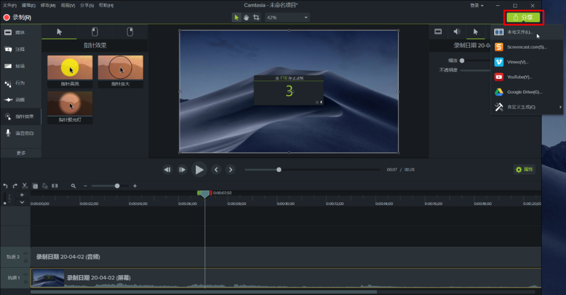Open the 分享(S) menu in menu bar
566x295 pixels.
click(87, 5)
